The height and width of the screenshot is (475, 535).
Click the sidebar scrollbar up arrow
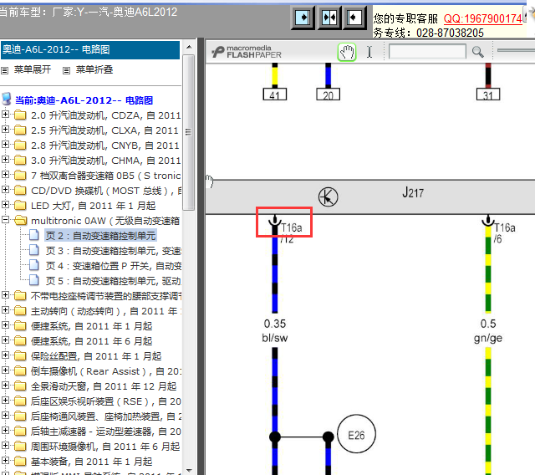coord(189,47)
